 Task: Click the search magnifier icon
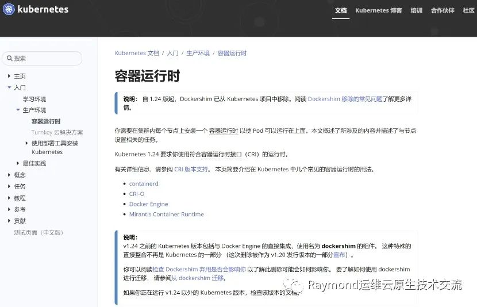coord(9,58)
